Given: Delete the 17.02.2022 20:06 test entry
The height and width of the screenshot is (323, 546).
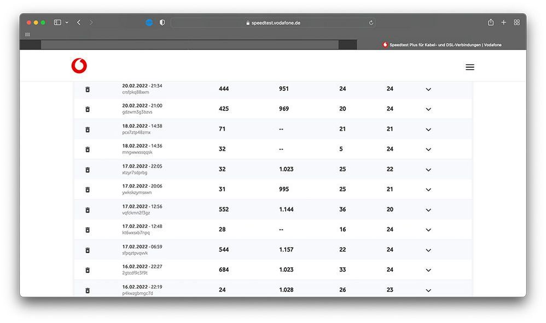Looking at the screenshot, I should tap(88, 190).
